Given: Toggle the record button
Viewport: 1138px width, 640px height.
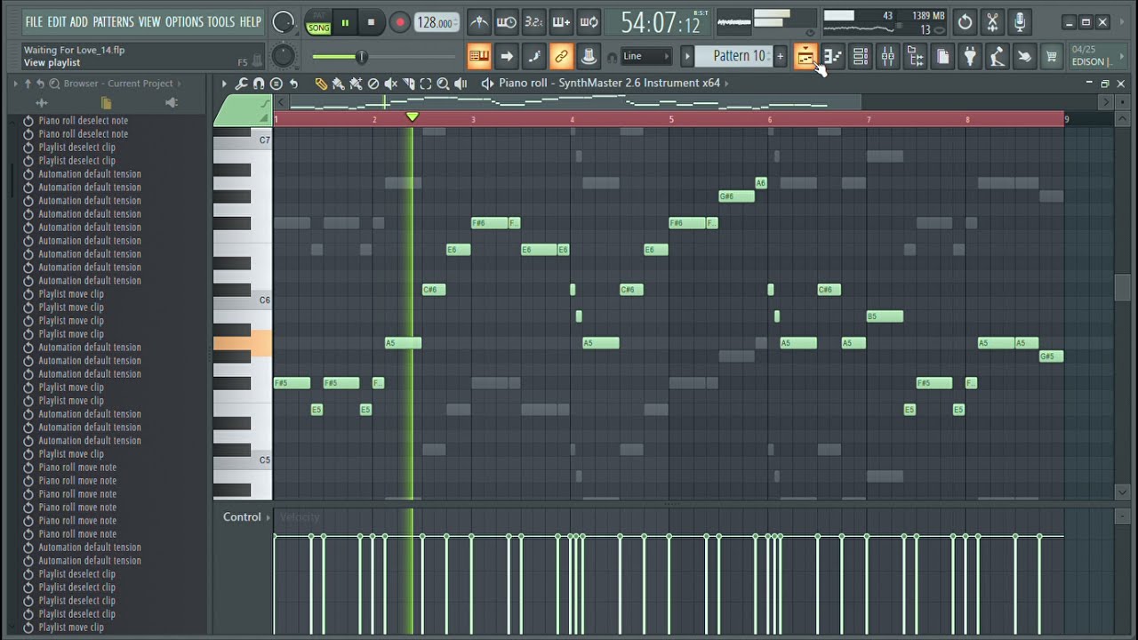Looking at the screenshot, I should click(x=399, y=22).
